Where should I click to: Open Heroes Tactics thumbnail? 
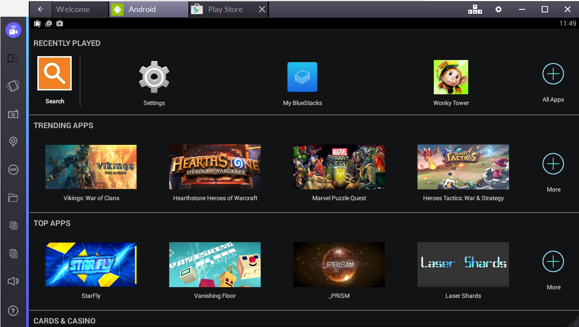[463, 167]
